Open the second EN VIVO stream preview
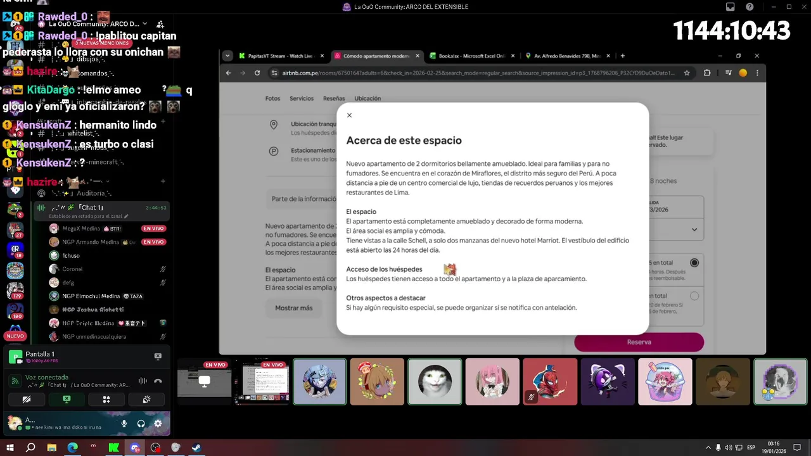The width and height of the screenshot is (811, 456). [262, 382]
